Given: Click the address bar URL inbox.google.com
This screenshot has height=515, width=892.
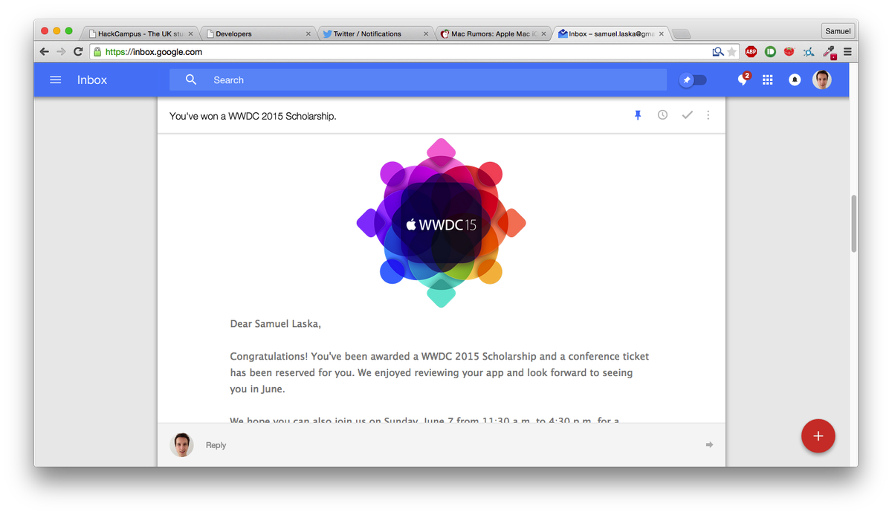Looking at the screenshot, I should [x=154, y=52].
